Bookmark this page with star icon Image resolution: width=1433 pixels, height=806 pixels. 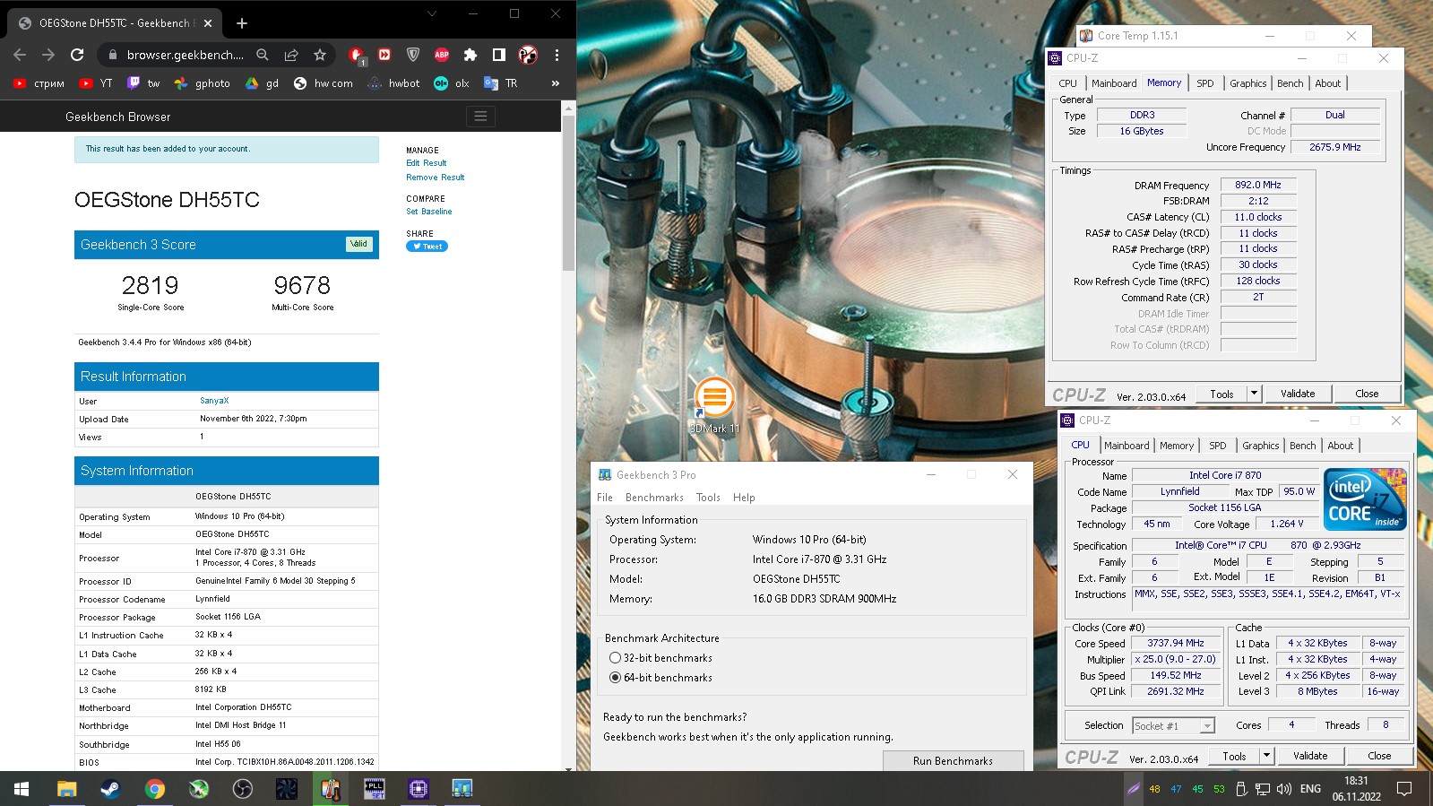click(x=320, y=55)
